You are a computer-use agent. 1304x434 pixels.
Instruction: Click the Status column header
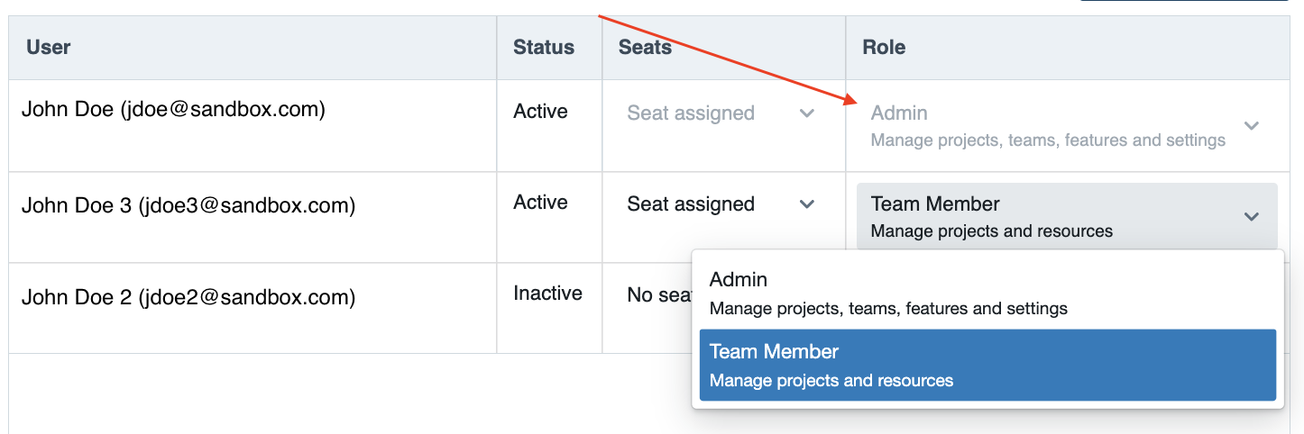point(544,48)
